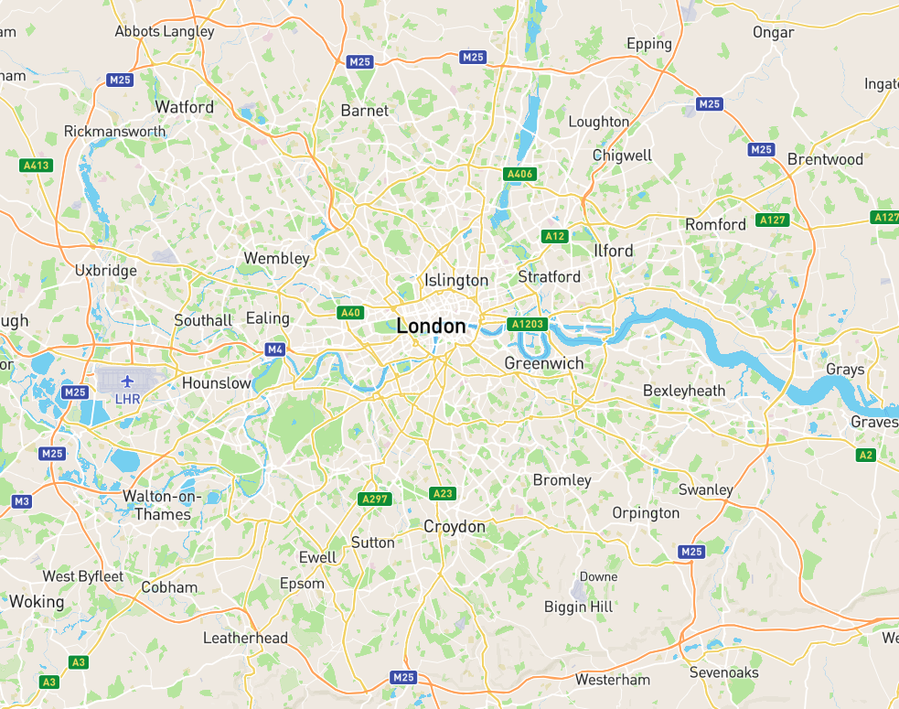The width and height of the screenshot is (899, 709).
Task: Click the Bexleyheath map label
Action: point(684,391)
